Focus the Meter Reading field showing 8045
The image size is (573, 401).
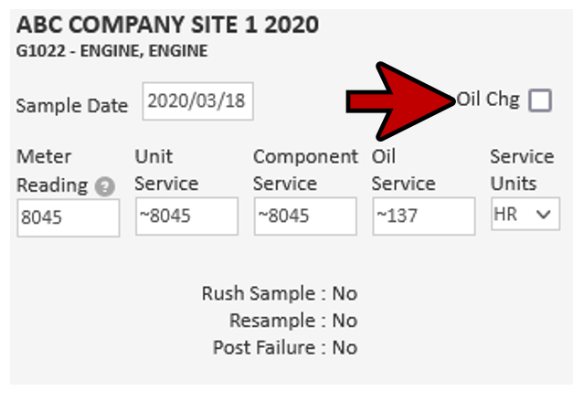point(68,217)
